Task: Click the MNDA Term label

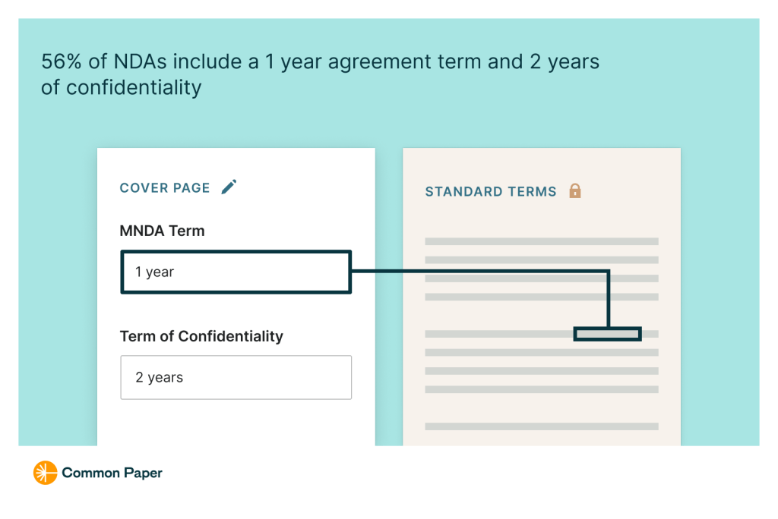Action: coord(163,231)
